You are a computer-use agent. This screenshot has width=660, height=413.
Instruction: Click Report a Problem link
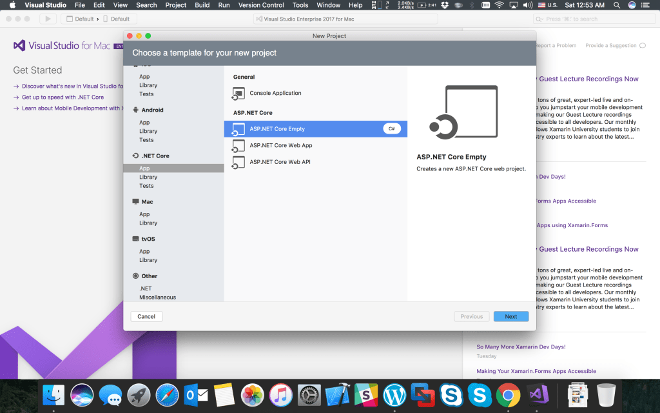tap(556, 46)
